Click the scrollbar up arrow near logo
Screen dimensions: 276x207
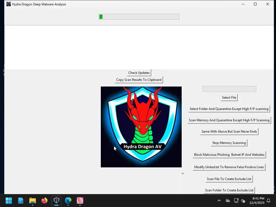(183, 173)
